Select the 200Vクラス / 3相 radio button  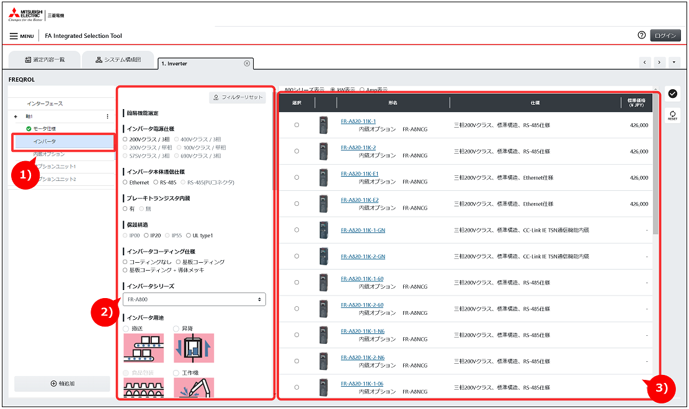coord(125,139)
